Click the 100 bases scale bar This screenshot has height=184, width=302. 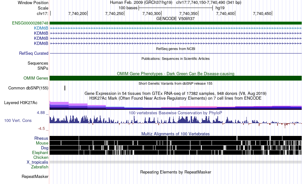tap(176, 8)
